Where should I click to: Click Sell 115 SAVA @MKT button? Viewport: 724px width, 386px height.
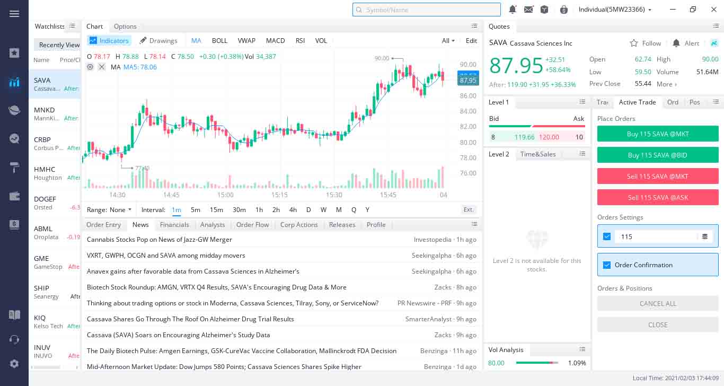point(658,176)
